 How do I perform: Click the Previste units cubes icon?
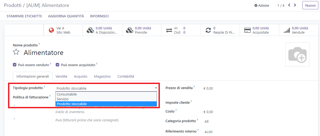pyautogui.click(x=130, y=30)
